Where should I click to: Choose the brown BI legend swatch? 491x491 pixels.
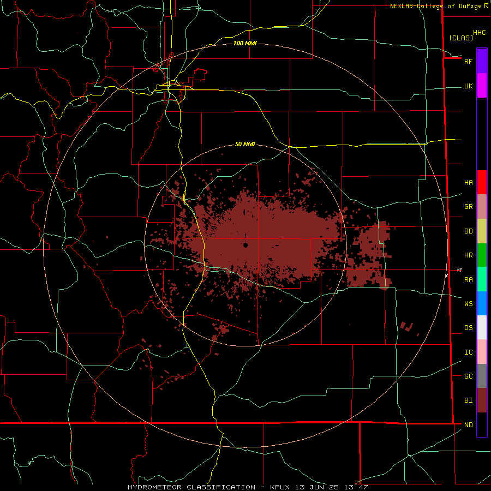(x=482, y=400)
